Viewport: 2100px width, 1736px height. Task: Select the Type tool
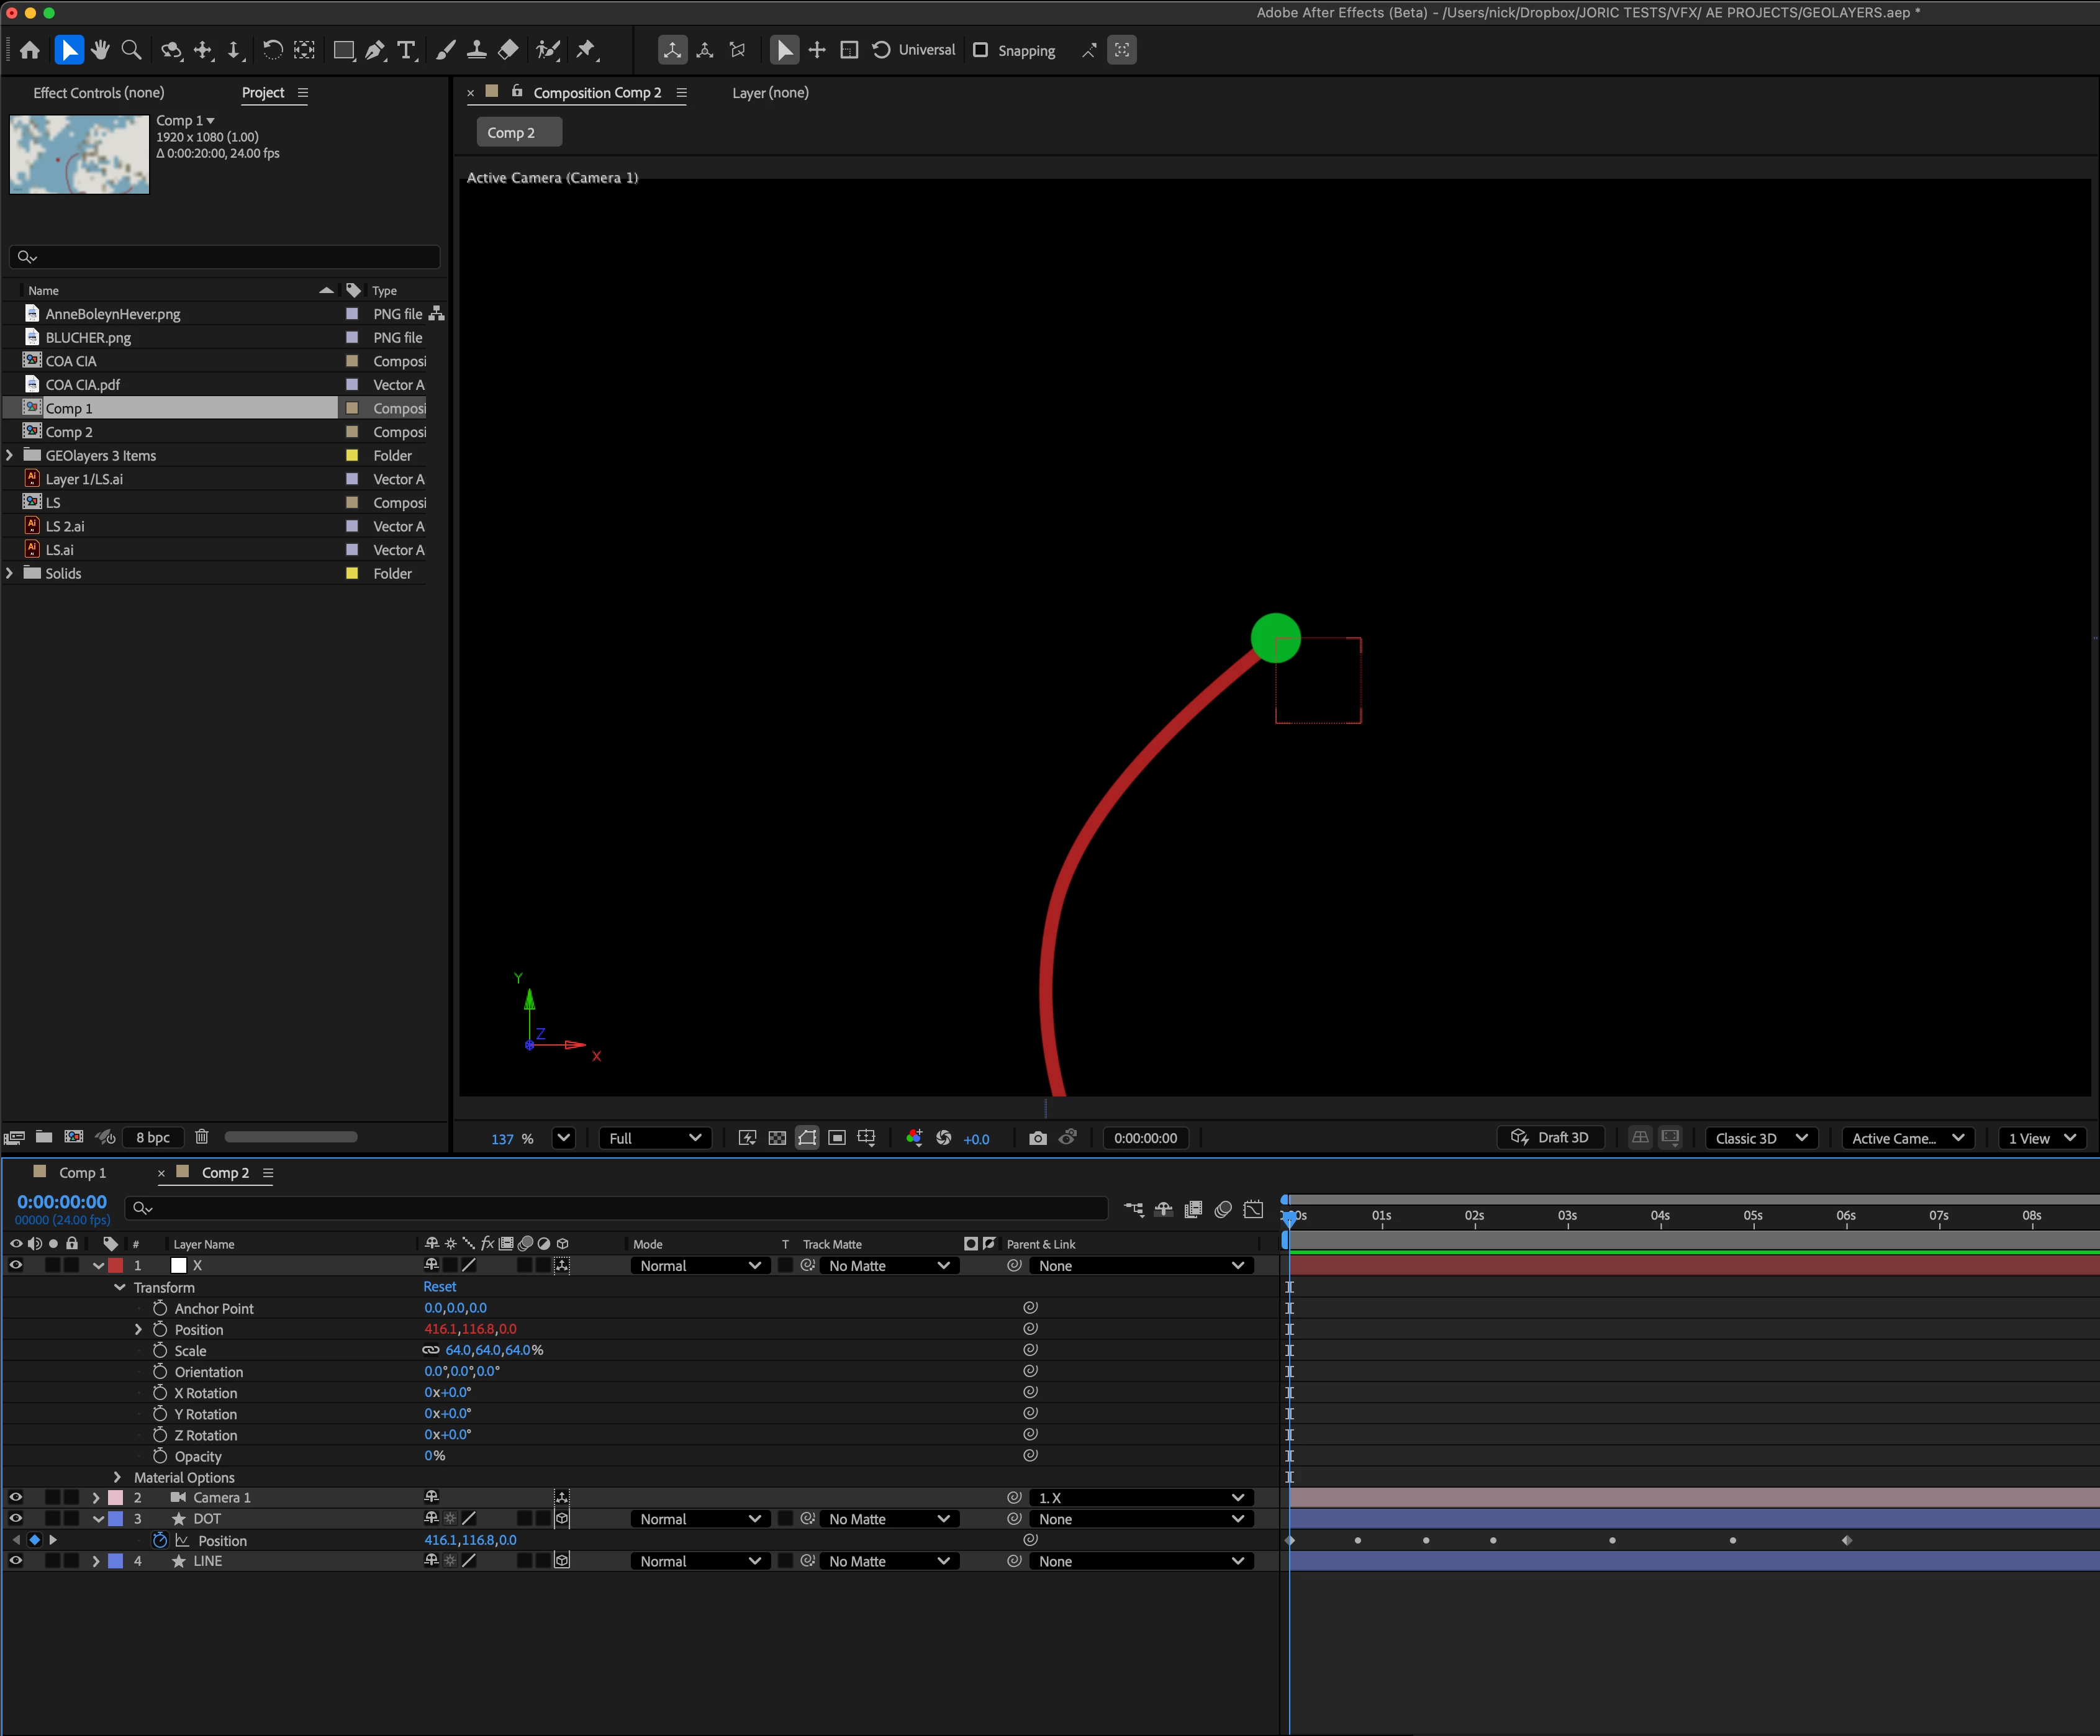406,50
